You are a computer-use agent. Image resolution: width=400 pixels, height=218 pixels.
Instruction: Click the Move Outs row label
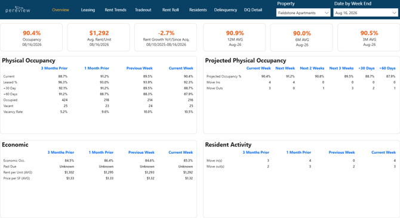click(214, 88)
